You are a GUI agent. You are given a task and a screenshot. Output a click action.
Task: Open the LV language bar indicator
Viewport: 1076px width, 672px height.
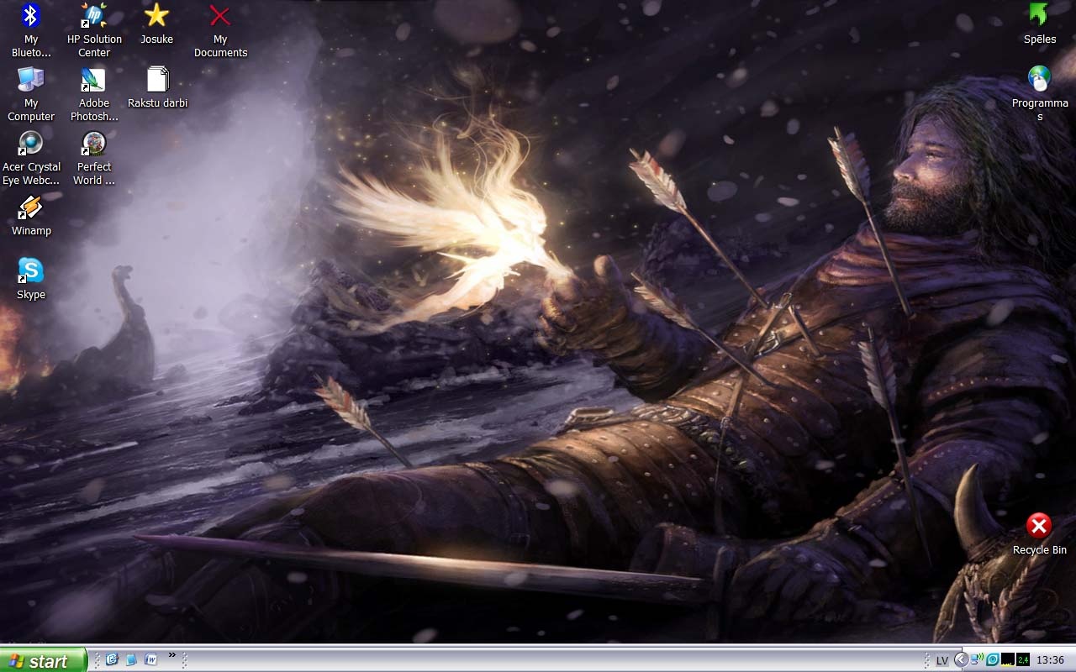tap(942, 661)
